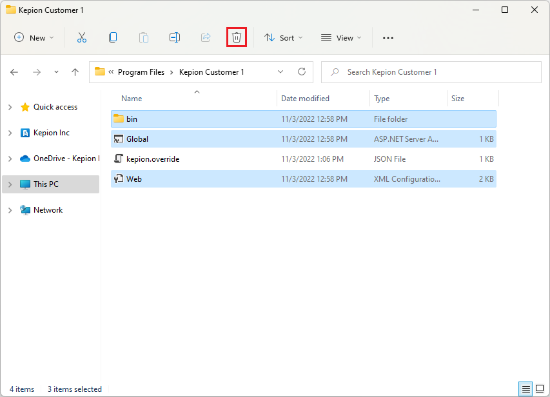Click Kepion Customer 1 breadcrumb segment

211,72
